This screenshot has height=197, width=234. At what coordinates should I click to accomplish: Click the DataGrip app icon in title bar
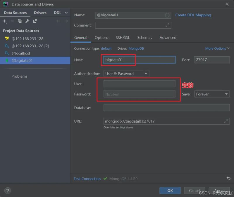6,4
